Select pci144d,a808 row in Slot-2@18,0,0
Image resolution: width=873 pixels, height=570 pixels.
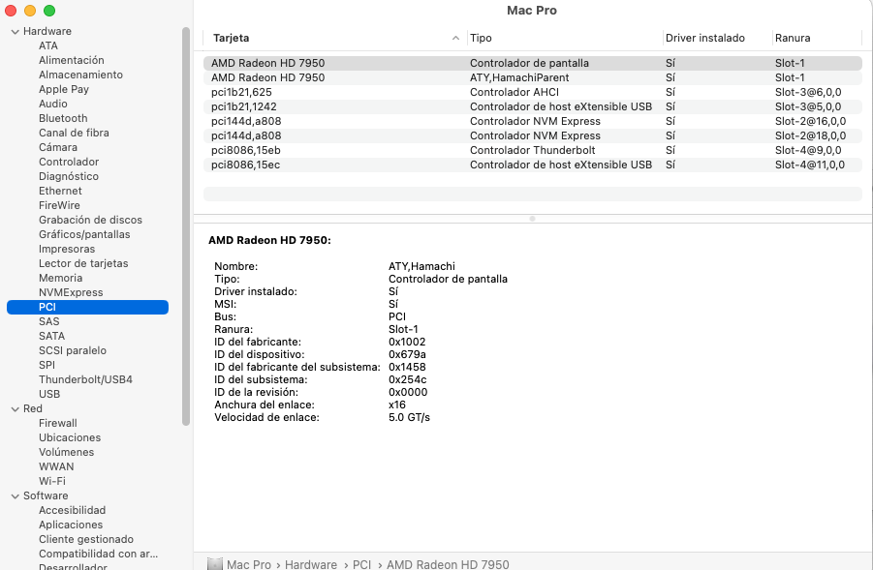pos(532,135)
